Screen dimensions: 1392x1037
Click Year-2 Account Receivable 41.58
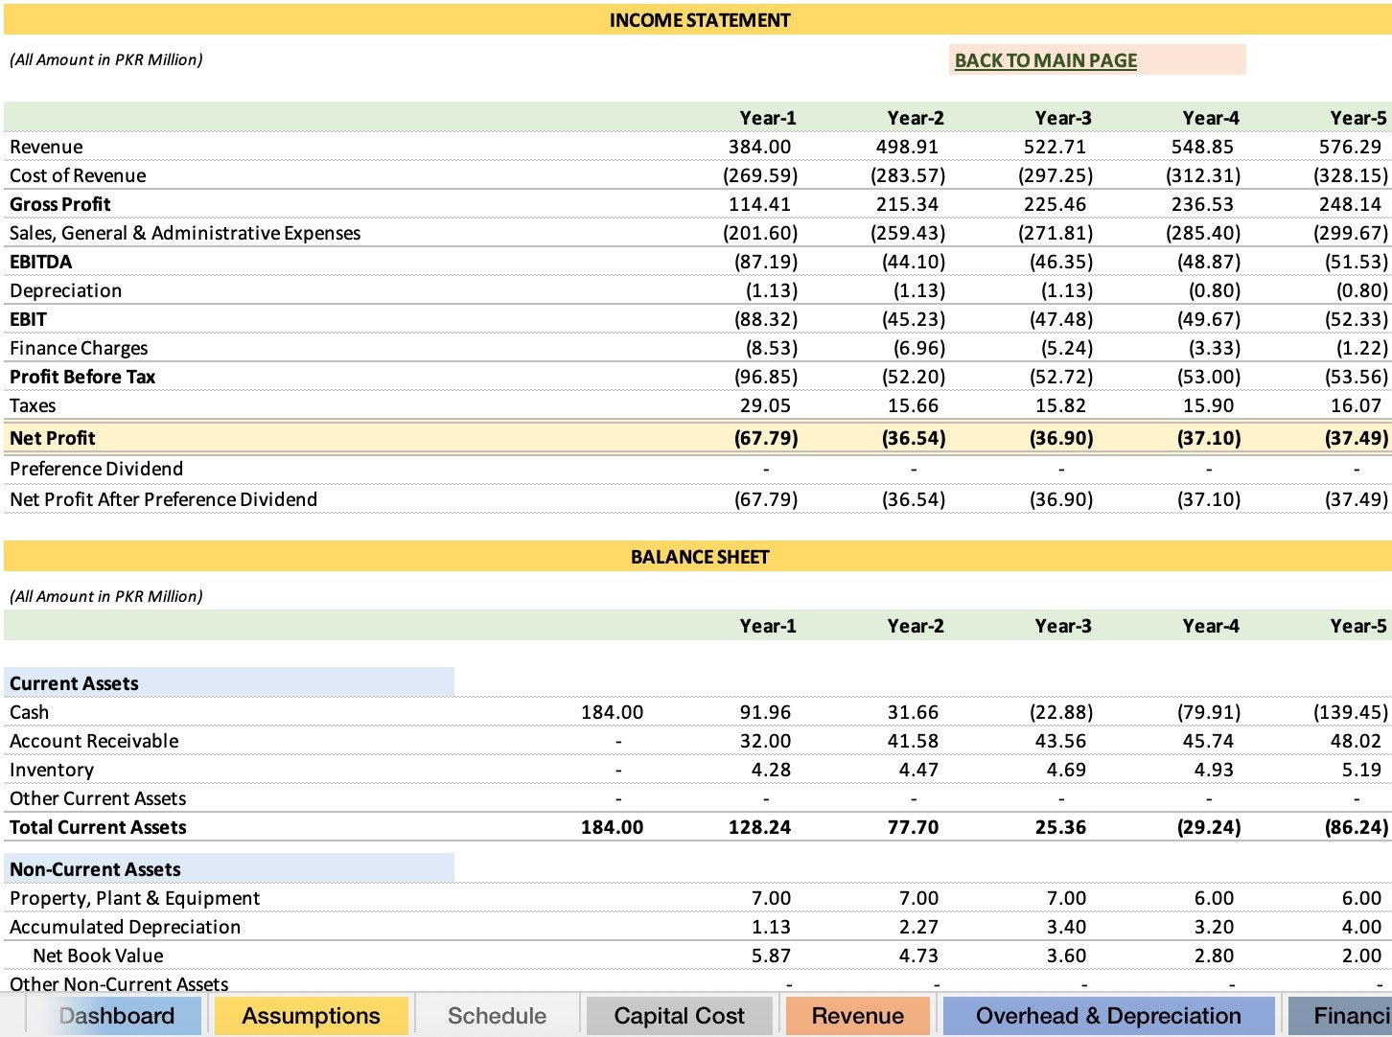point(913,741)
